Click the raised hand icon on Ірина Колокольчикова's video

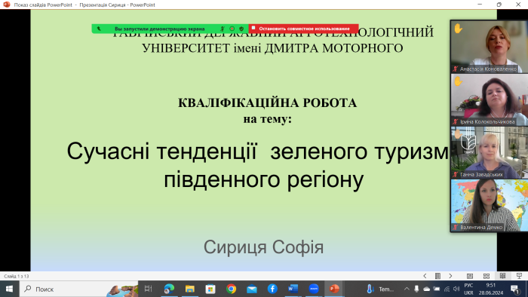click(x=458, y=81)
